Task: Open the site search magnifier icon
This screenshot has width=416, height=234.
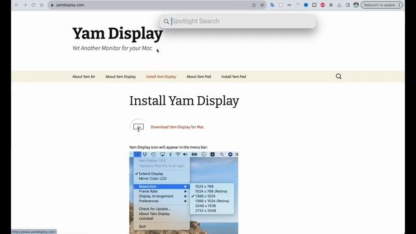Action: 339,77
